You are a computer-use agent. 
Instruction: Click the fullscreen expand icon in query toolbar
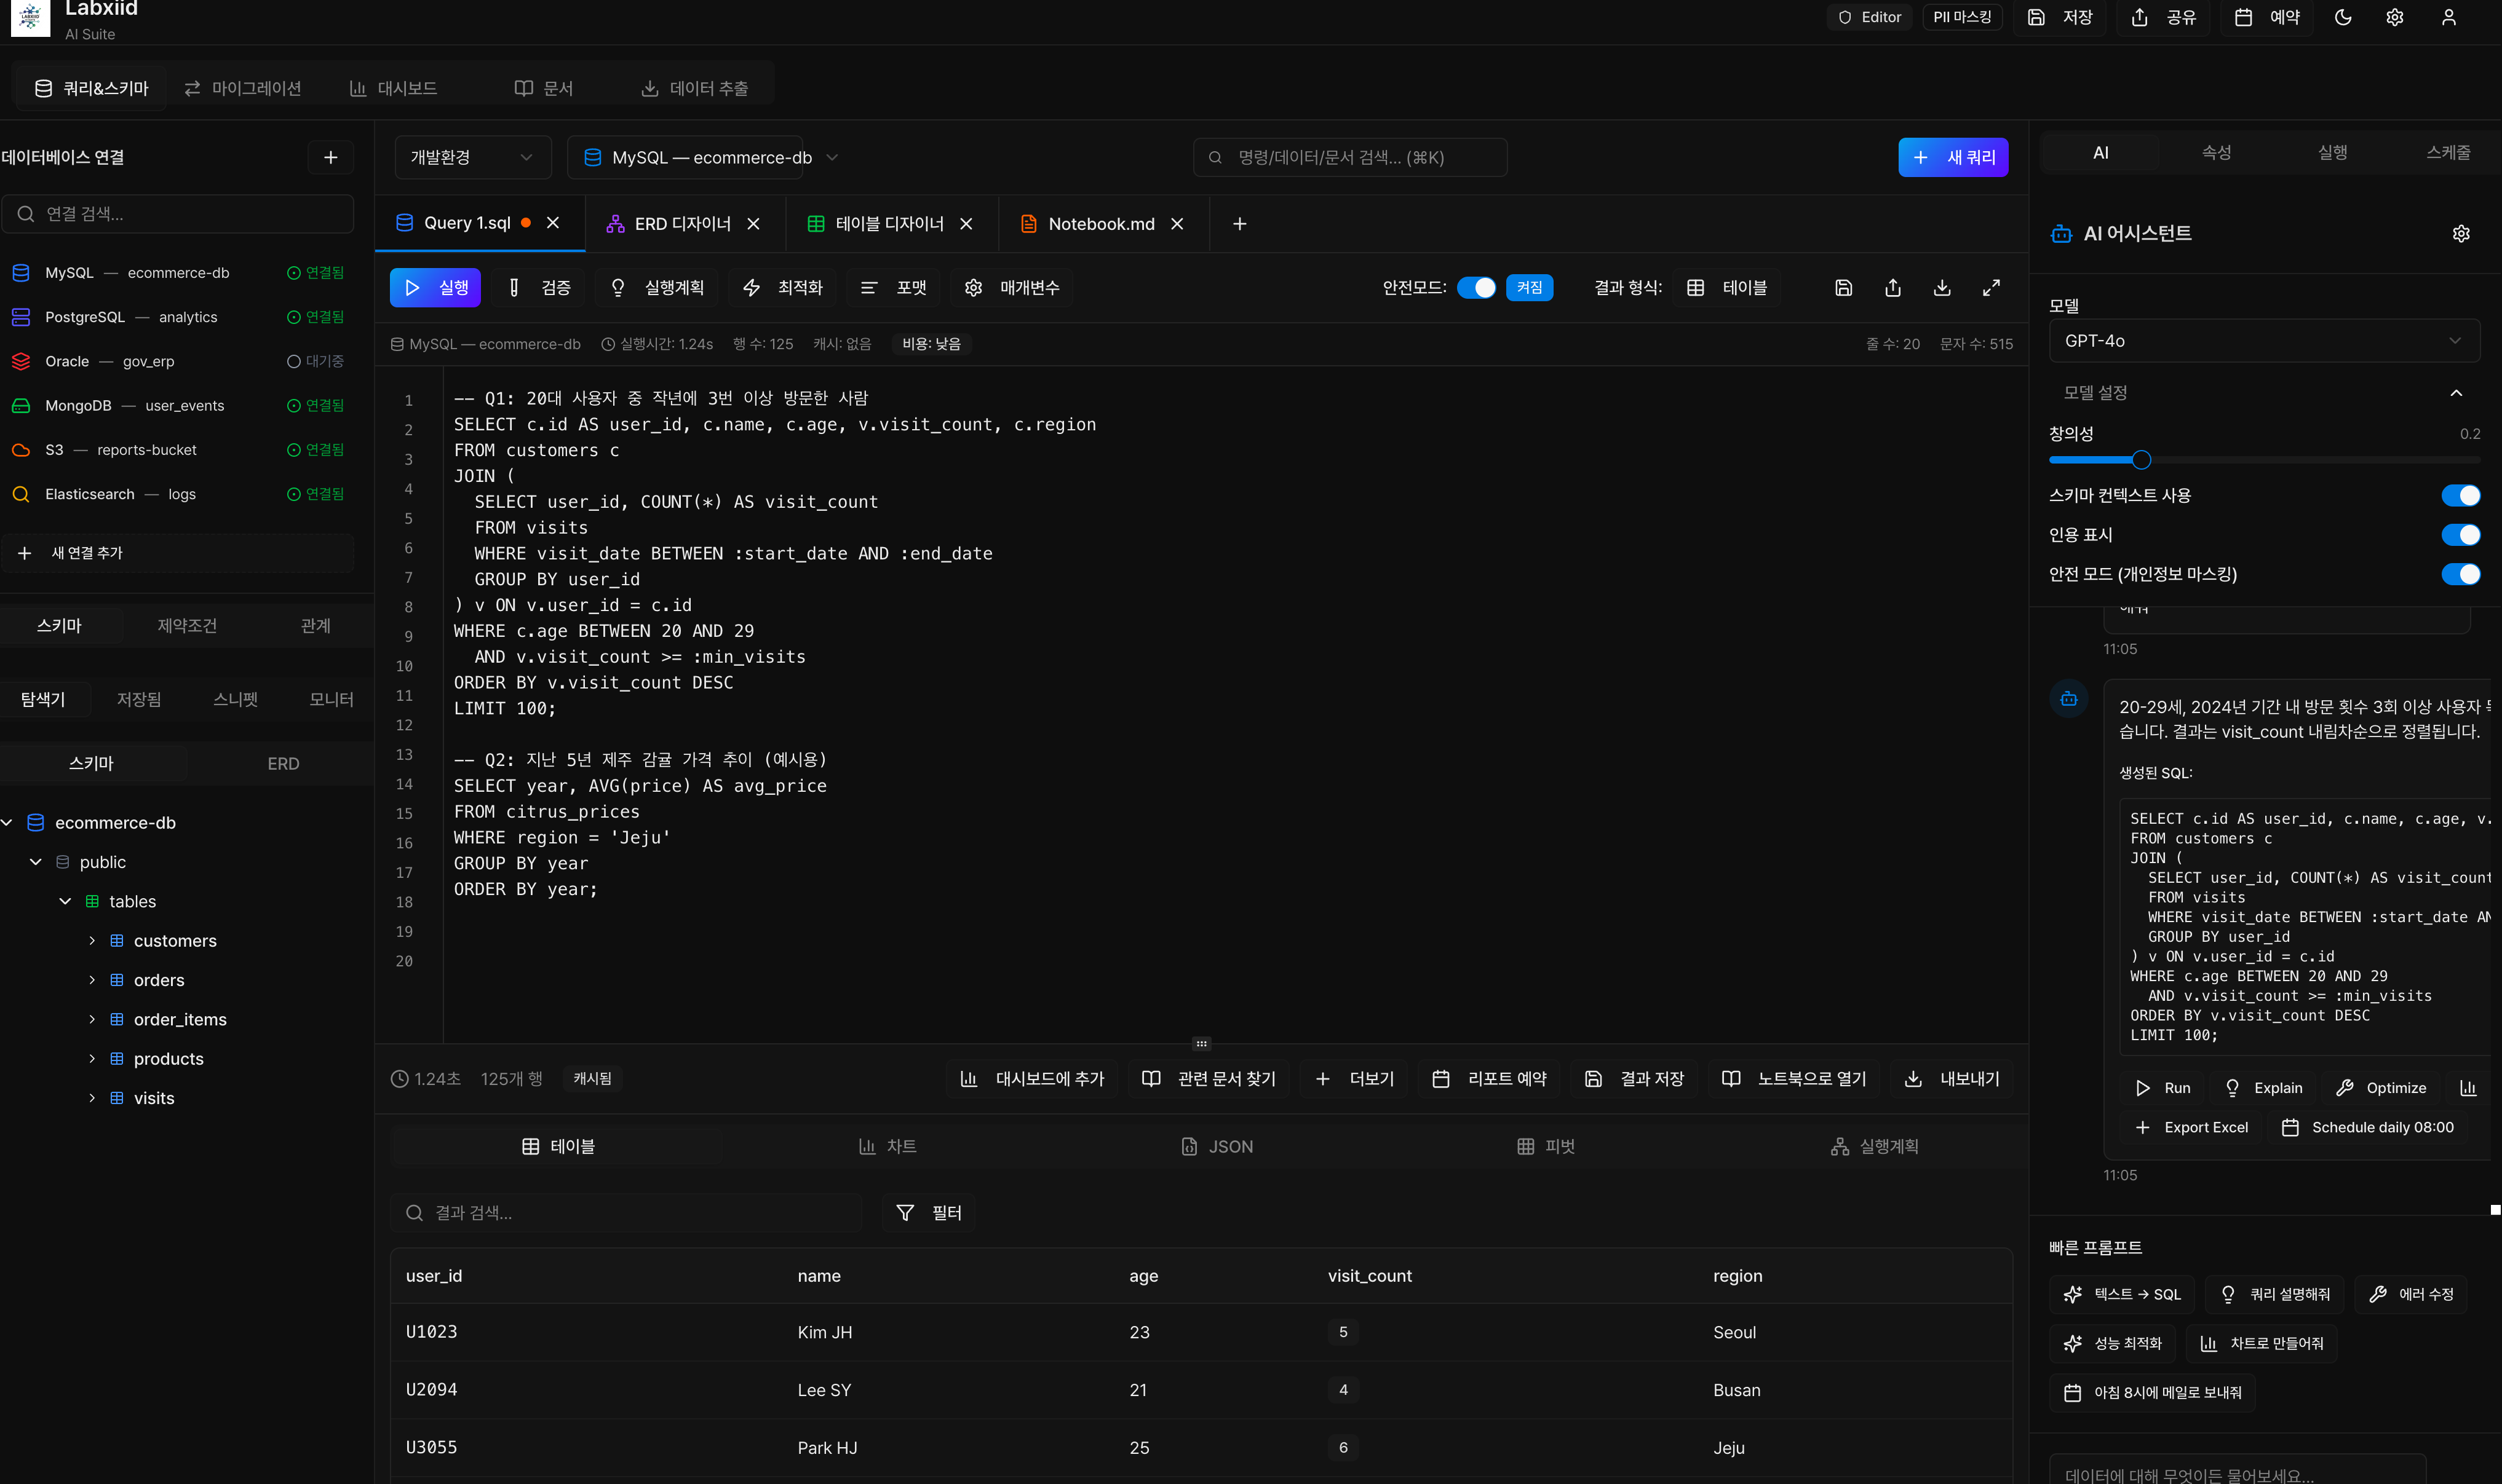[1991, 288]
